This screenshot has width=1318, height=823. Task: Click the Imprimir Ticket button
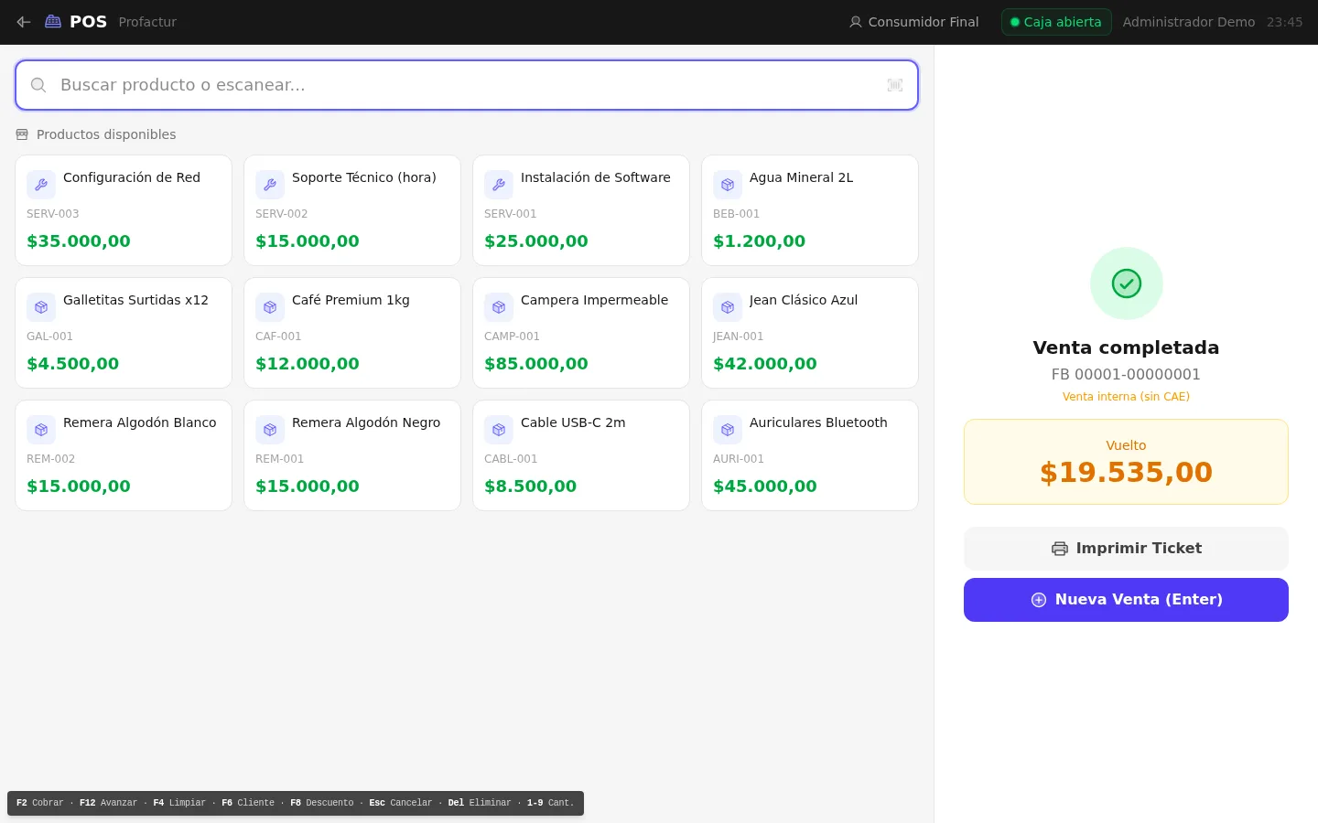coord(1126,549)
